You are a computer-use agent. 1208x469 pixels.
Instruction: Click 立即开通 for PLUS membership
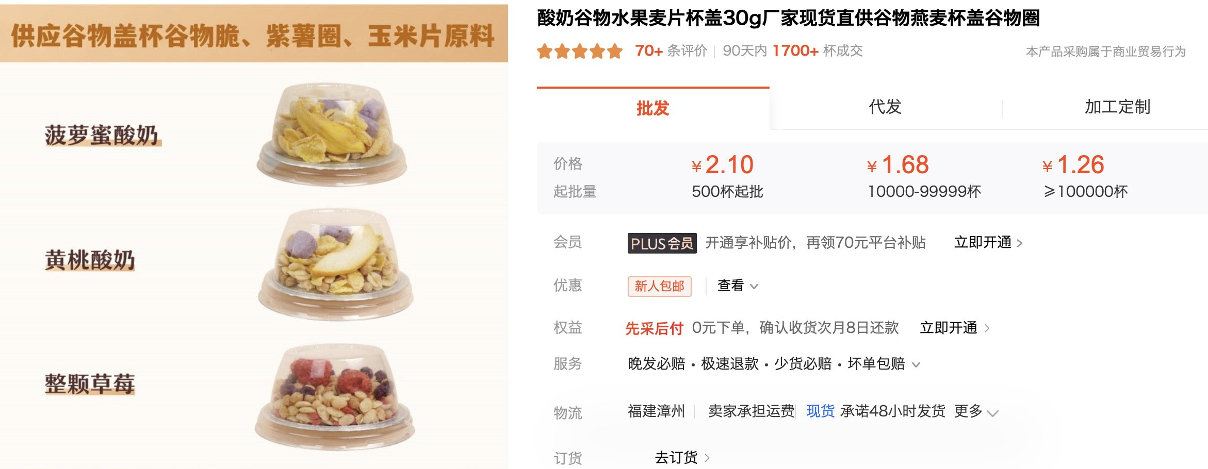pos(983,242)
